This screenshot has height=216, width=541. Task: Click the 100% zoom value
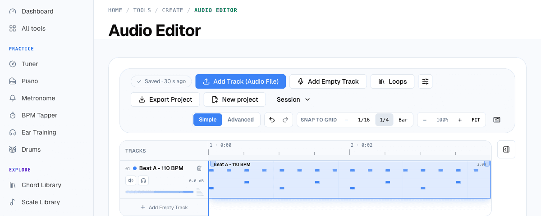(x=442, y=120)
